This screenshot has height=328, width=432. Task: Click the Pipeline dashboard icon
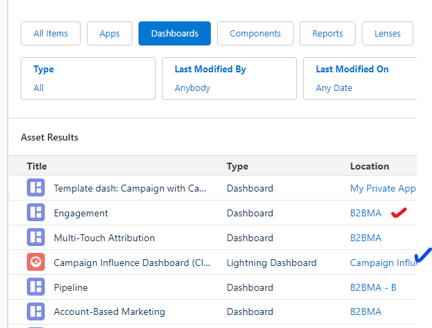[x=35, y=287]
